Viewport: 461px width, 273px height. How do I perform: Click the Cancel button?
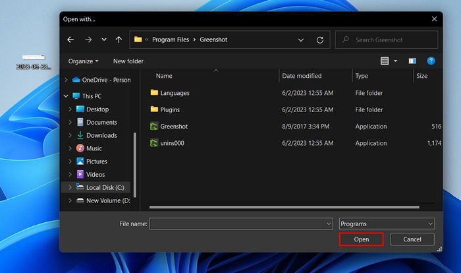tap(412, 239)
